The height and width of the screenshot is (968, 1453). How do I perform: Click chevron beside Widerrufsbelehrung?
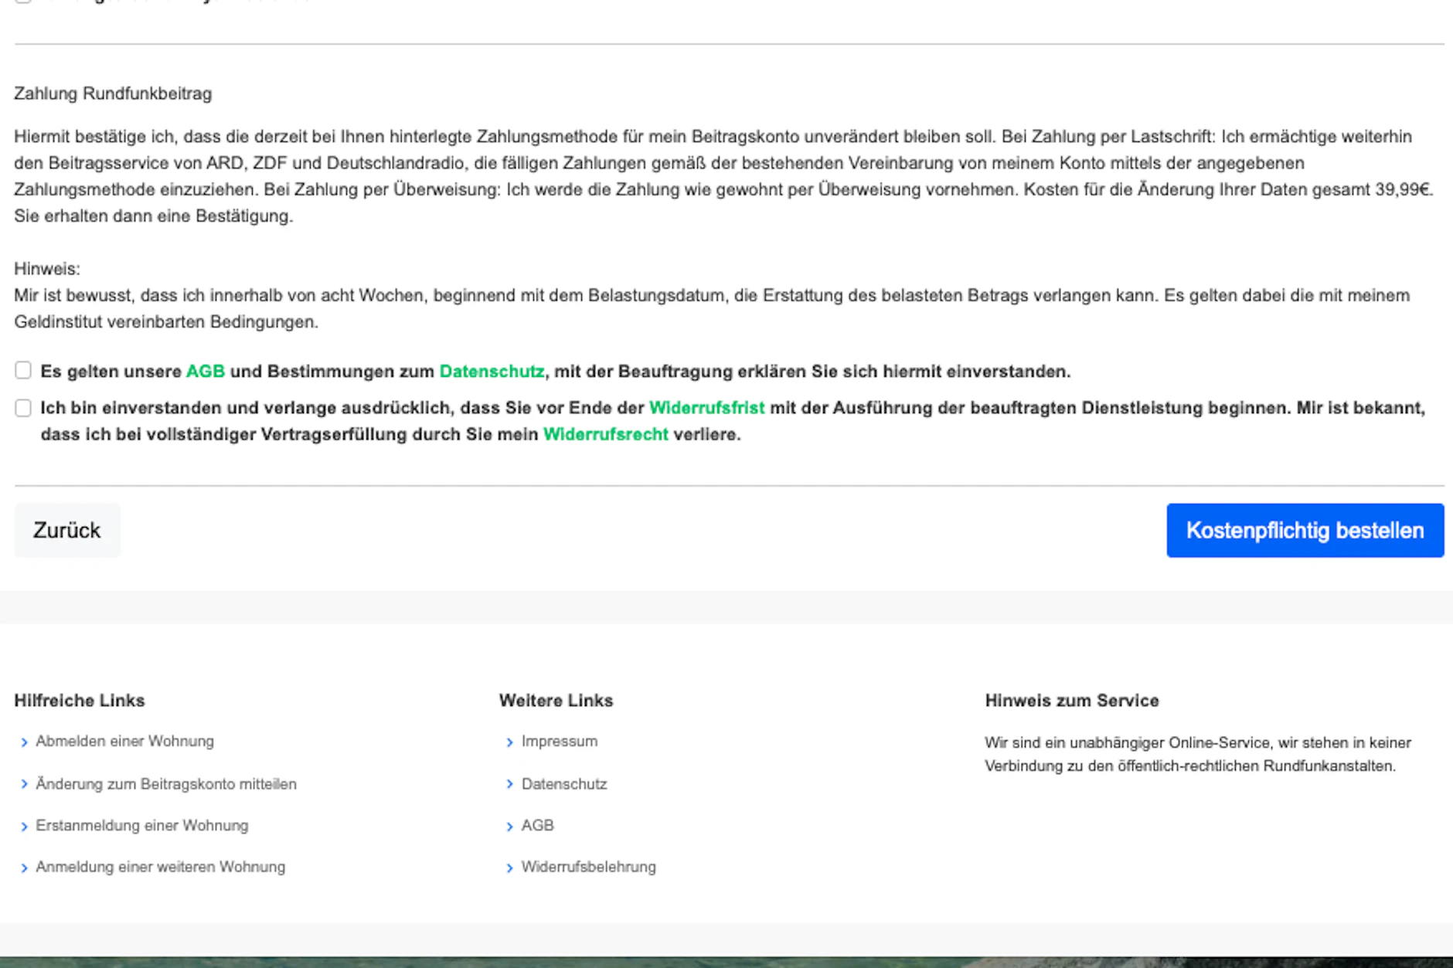coord(509,868)
